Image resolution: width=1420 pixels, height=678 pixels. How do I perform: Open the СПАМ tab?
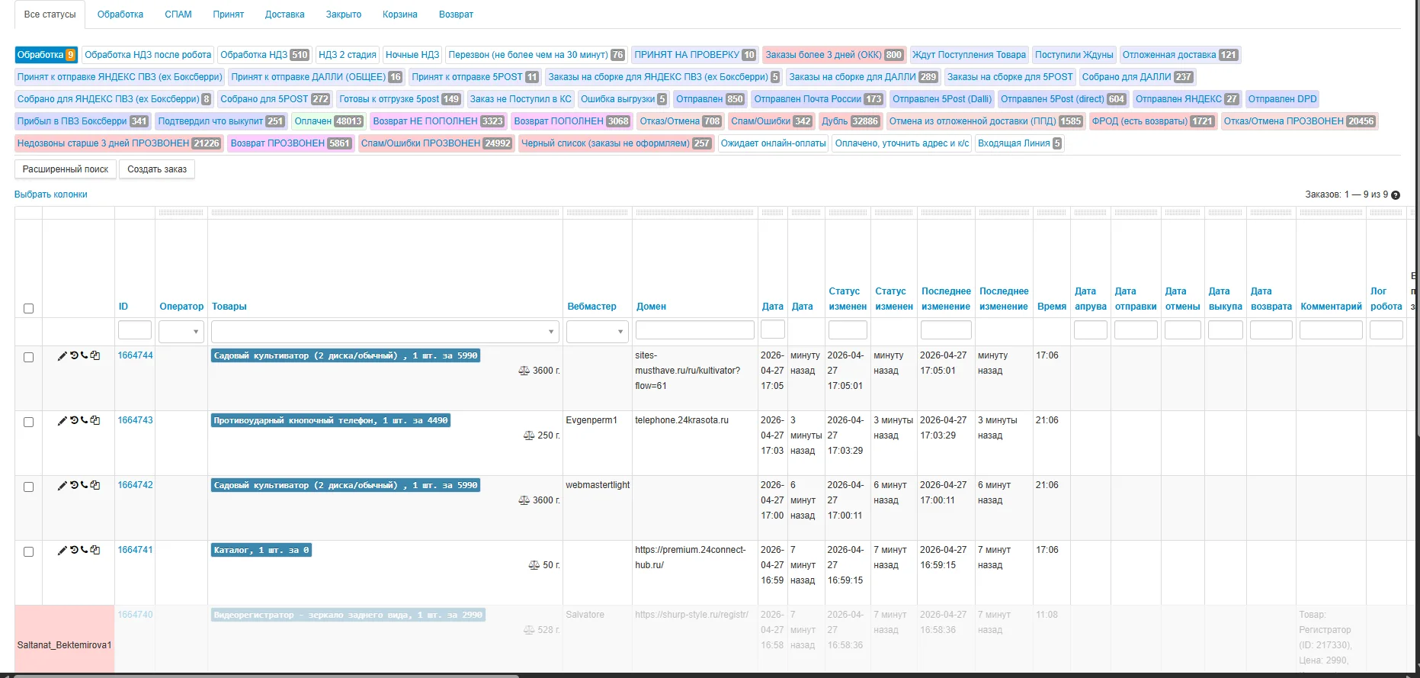click(178, 14)
